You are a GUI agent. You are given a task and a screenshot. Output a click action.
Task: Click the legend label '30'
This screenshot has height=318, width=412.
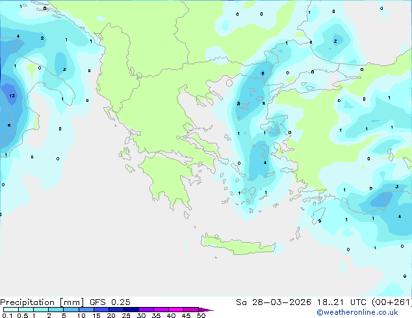[141, 315]
